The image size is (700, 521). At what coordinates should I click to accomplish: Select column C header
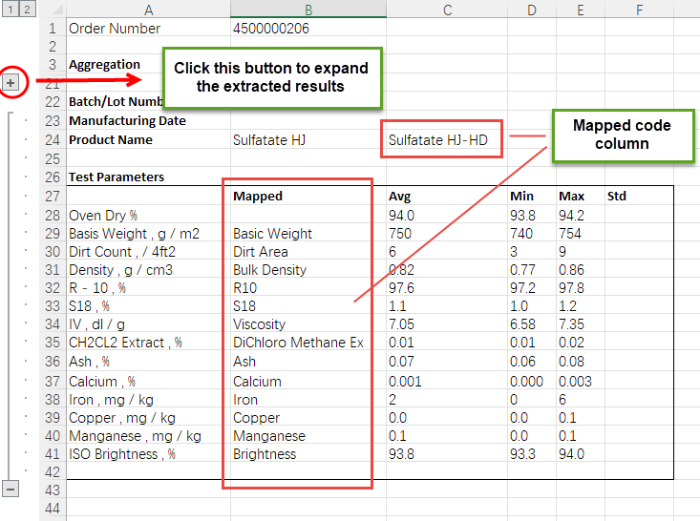pyautogui.click(x=446, y=10)
